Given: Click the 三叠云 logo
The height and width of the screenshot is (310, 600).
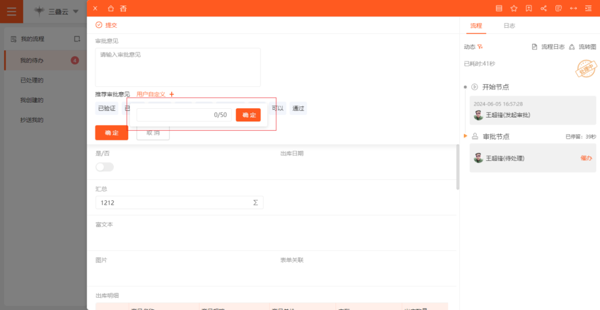Looking at the screenshot, I should point(39,12).
